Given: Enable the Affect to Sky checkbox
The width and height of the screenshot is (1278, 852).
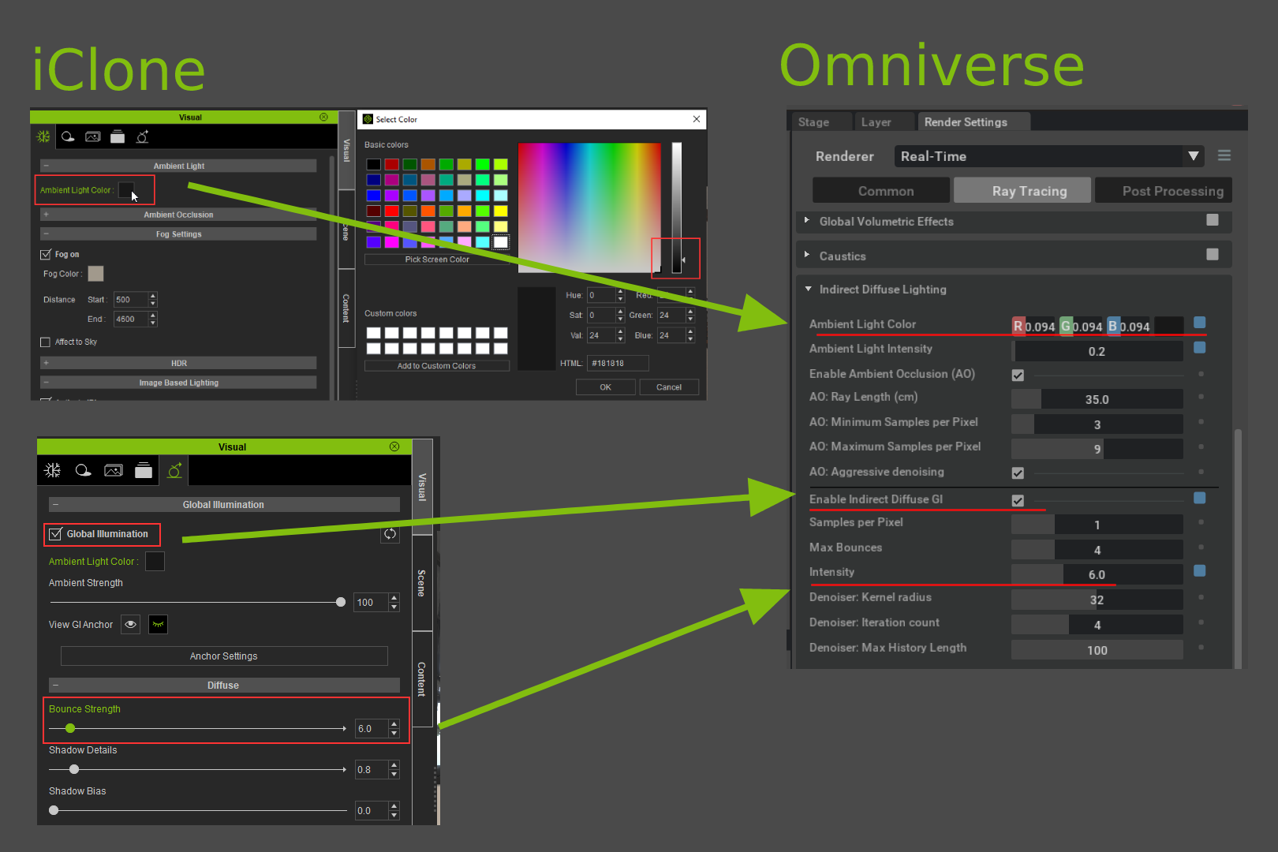Looking at the screenshot, I should (46, 342).
